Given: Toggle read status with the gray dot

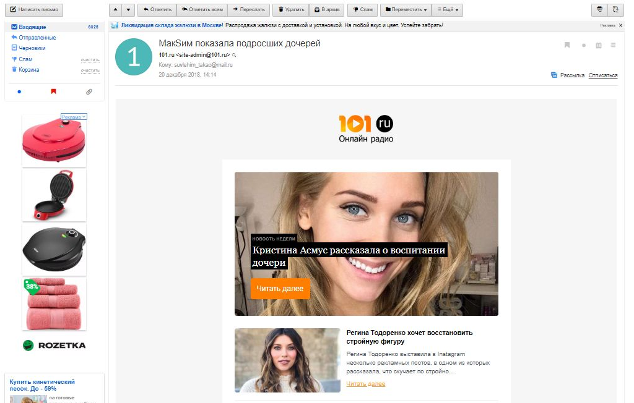Looking at the screenshot, I should (583, 45).
